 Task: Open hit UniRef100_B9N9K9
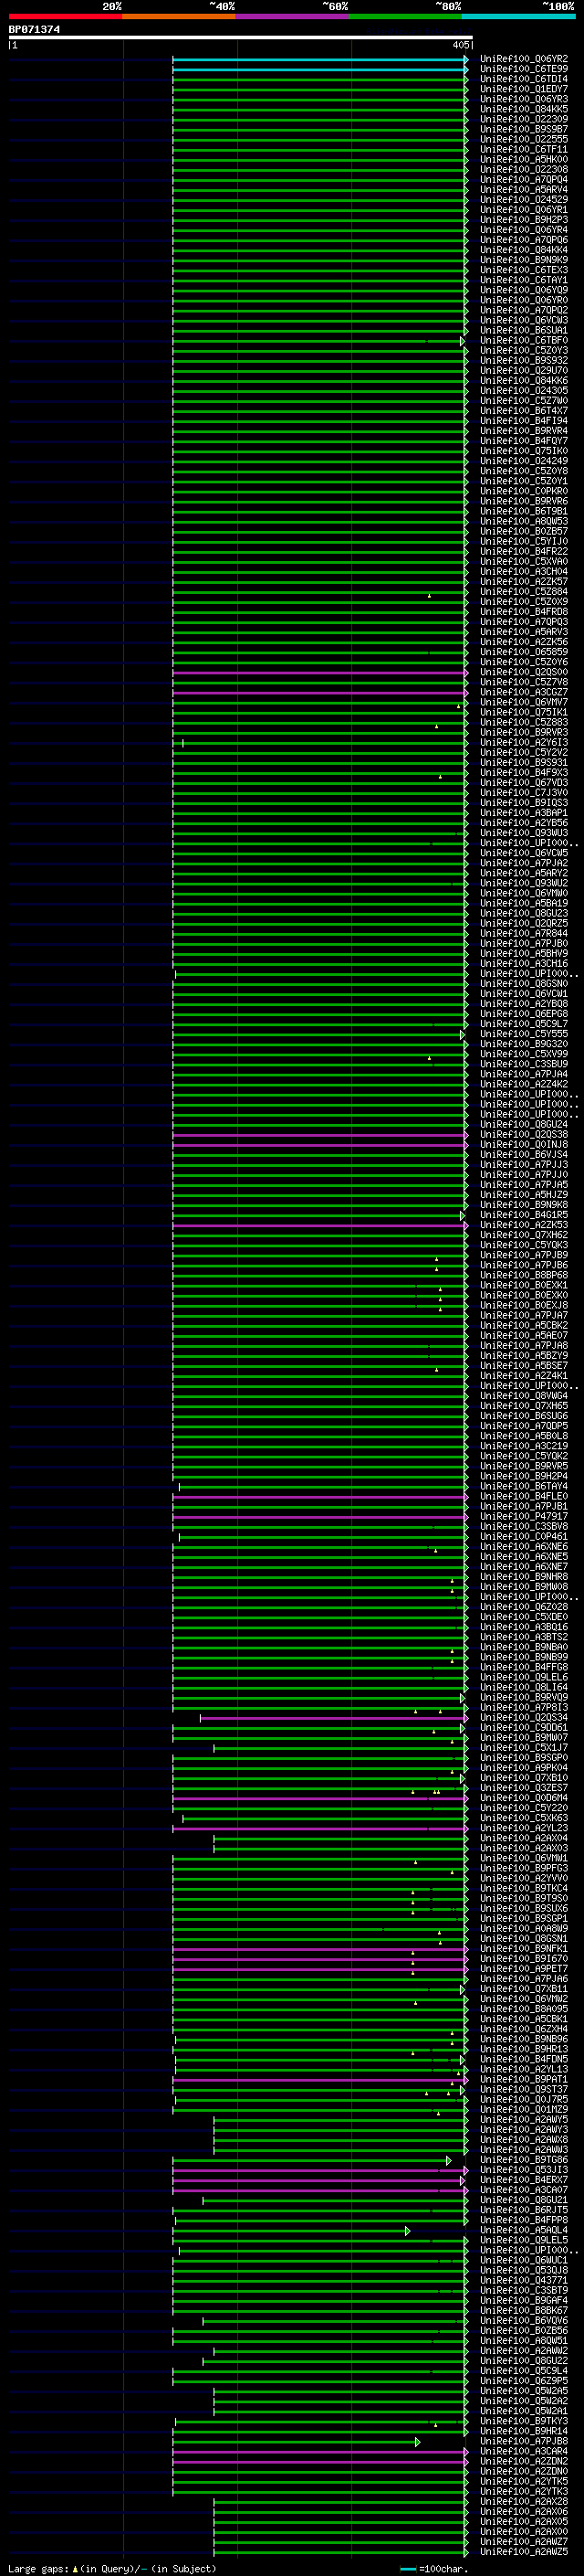pos(523,260)
